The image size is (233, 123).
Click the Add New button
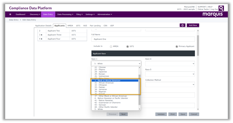193,25
